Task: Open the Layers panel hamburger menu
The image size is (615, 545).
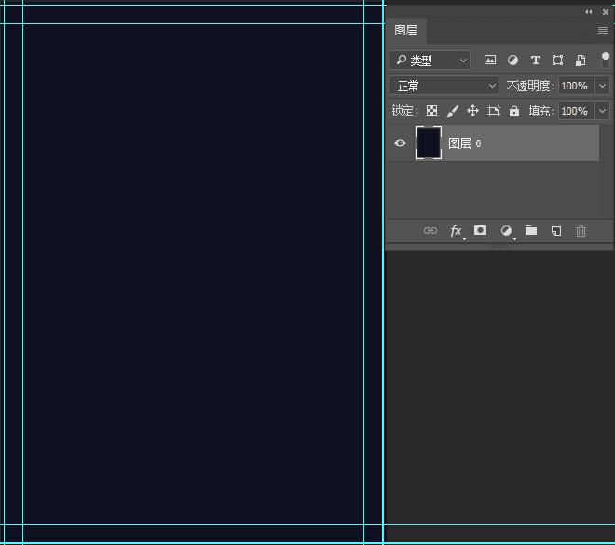Action: (x=603, y=31)
